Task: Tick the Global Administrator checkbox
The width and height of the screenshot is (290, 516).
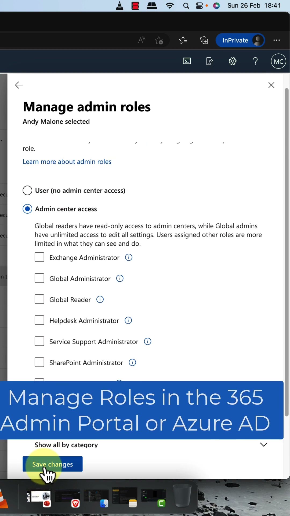Action: point(39,278)
